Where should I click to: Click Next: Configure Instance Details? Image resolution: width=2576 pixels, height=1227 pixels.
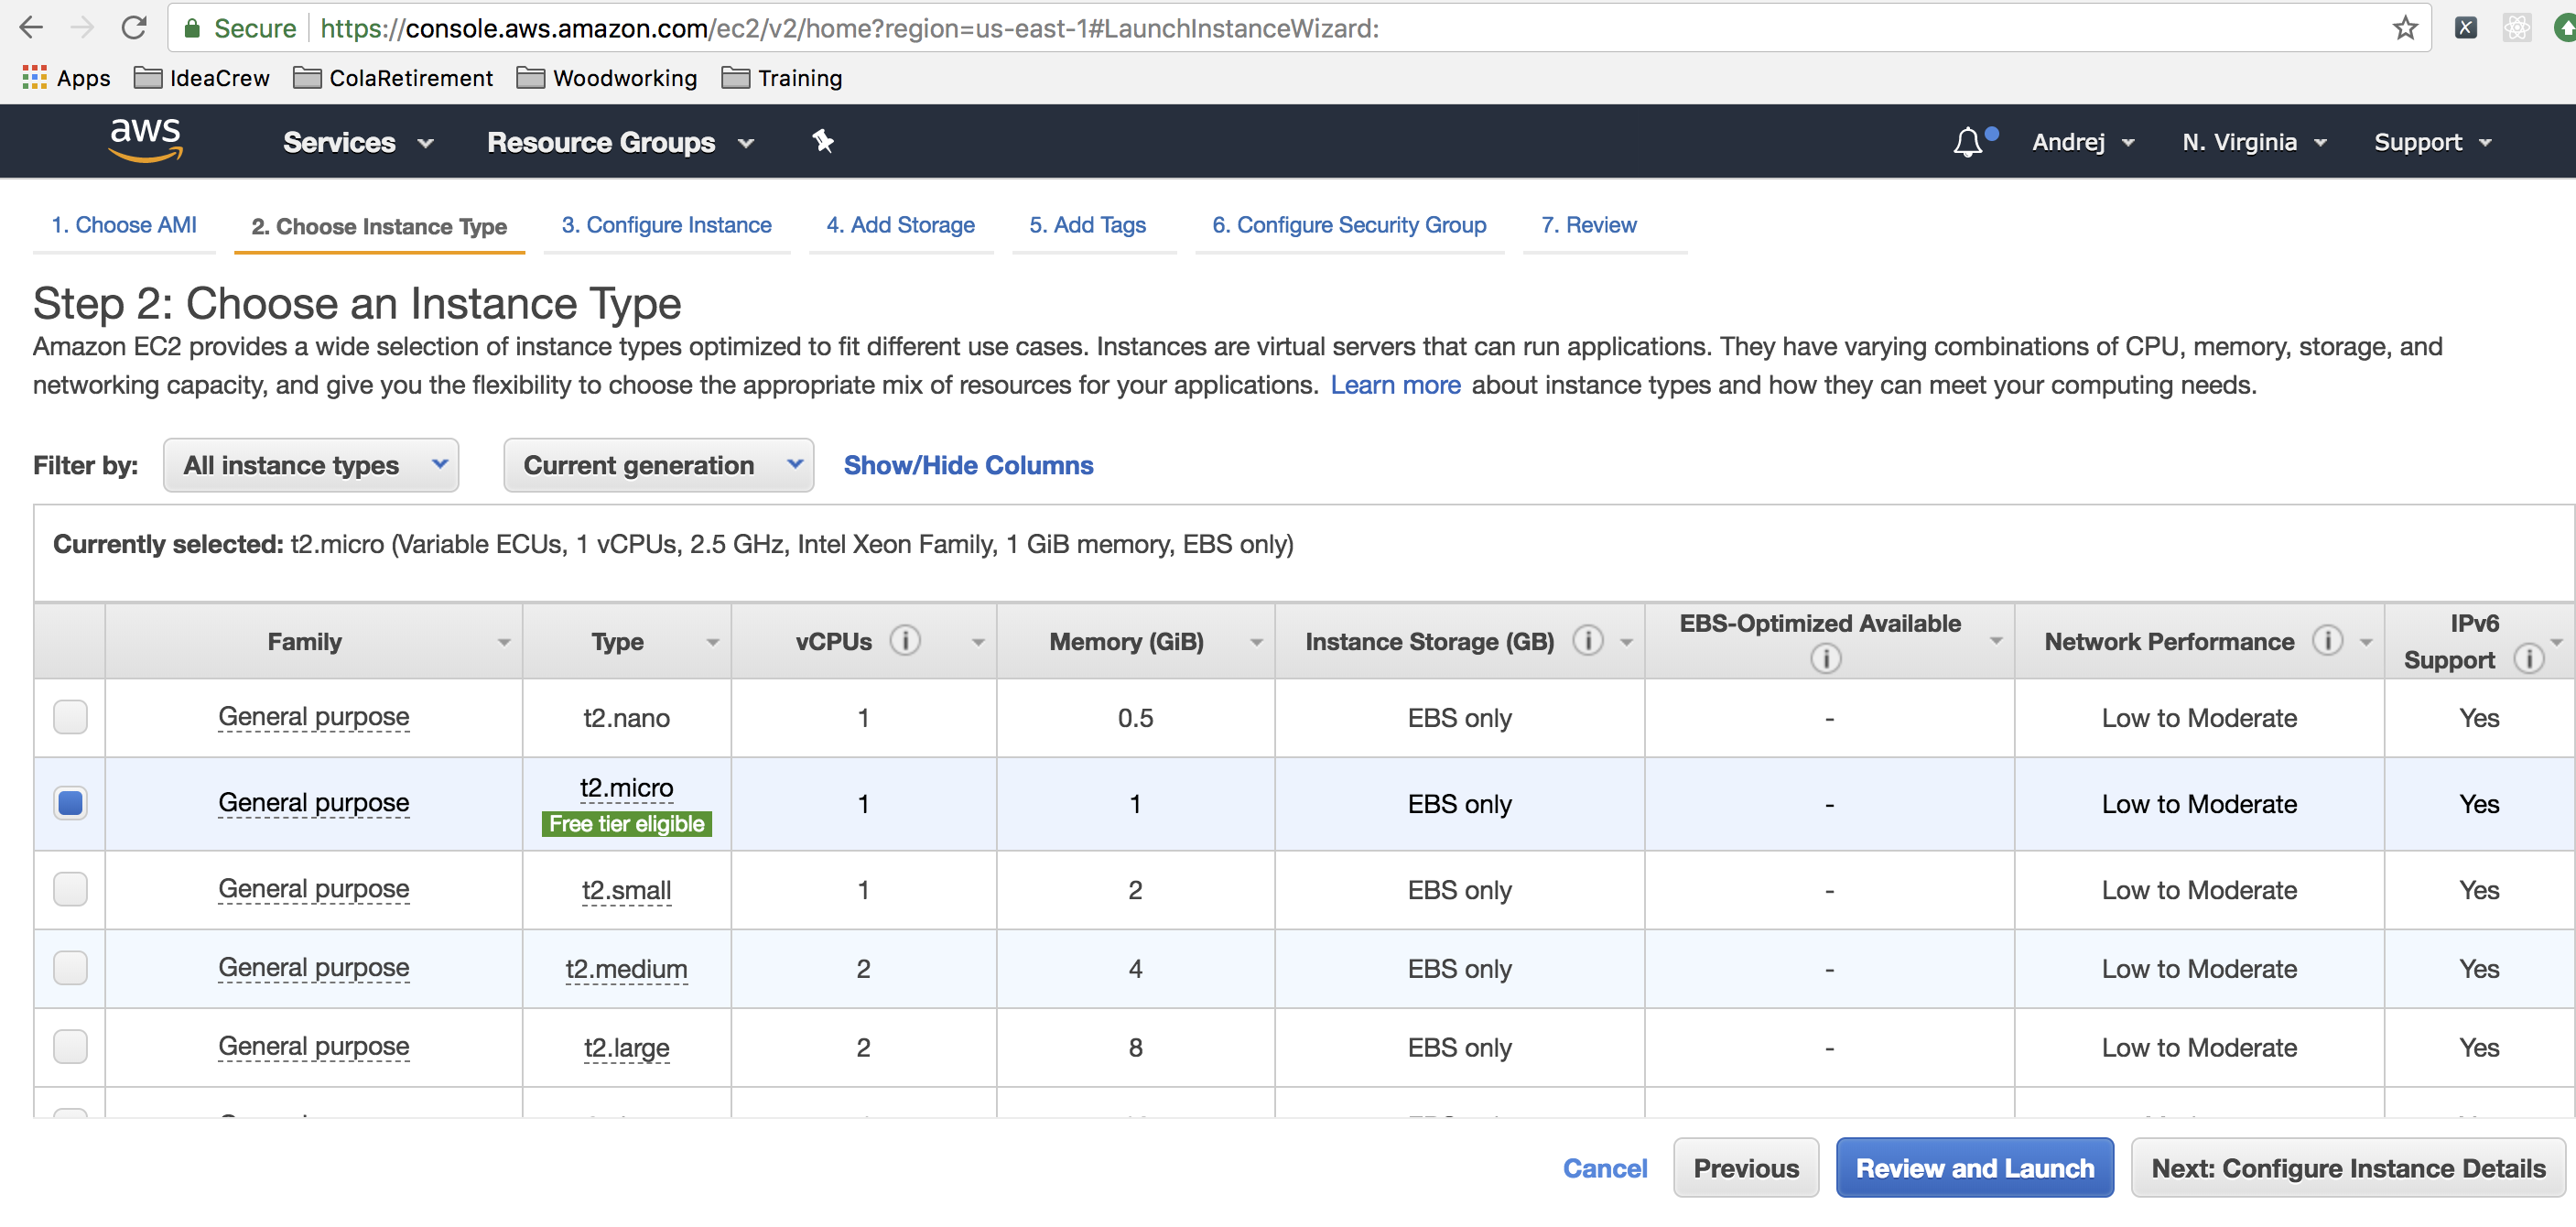(2348, 1168)
